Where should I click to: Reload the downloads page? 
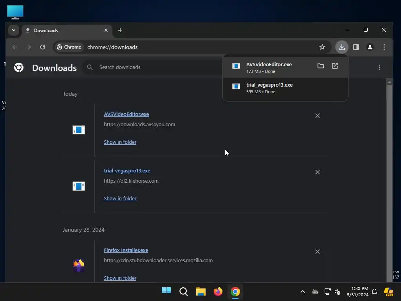pos(43,47)
